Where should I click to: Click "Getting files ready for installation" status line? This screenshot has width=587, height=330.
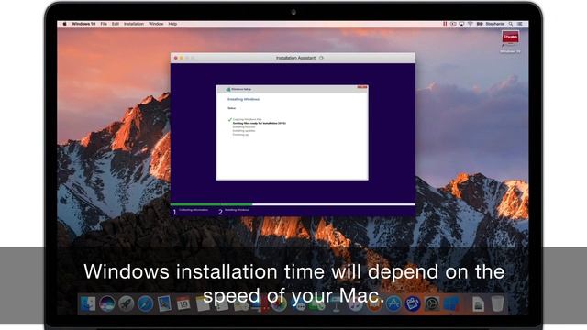point(259,123)
